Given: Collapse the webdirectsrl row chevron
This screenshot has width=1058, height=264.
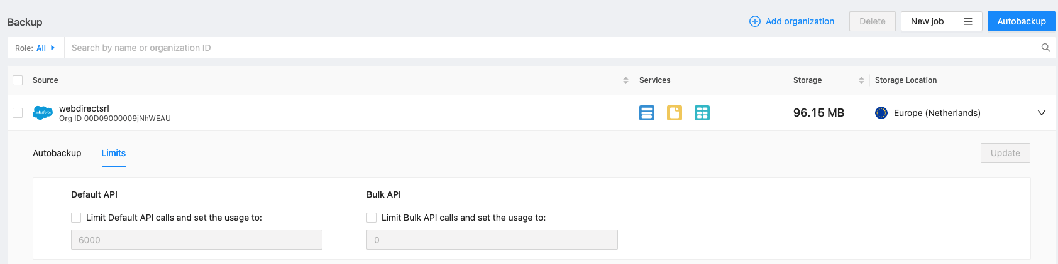Looking at the screenshot, I should click(x=1042, y=113).
